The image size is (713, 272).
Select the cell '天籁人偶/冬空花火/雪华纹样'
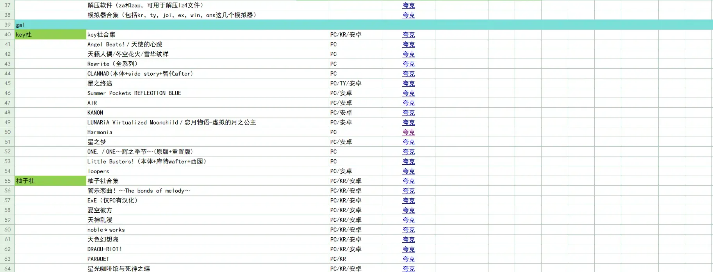(207, 54)
